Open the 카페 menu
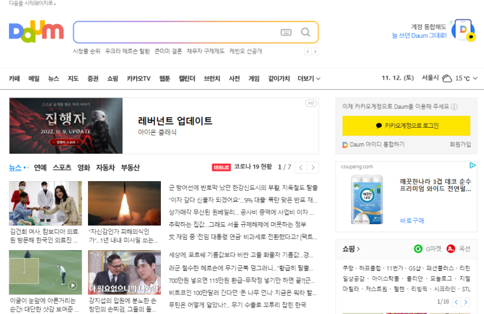 14,79
